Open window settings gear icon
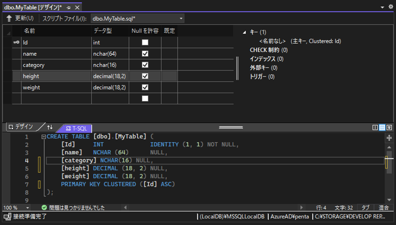The width and height of the screenshot is (396, 225). (x=391, y=7)
